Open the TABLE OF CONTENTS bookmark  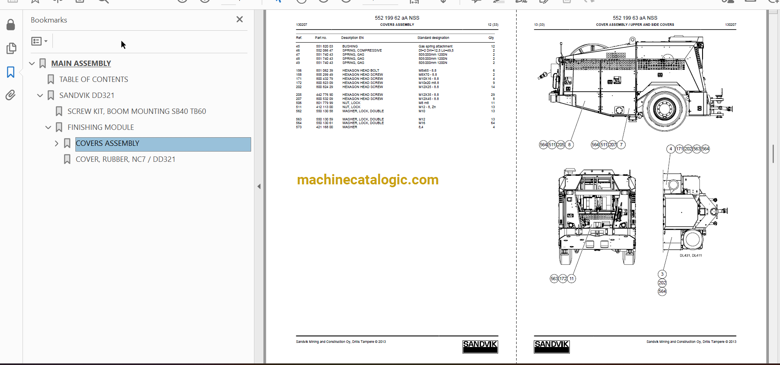coord(94,79)
